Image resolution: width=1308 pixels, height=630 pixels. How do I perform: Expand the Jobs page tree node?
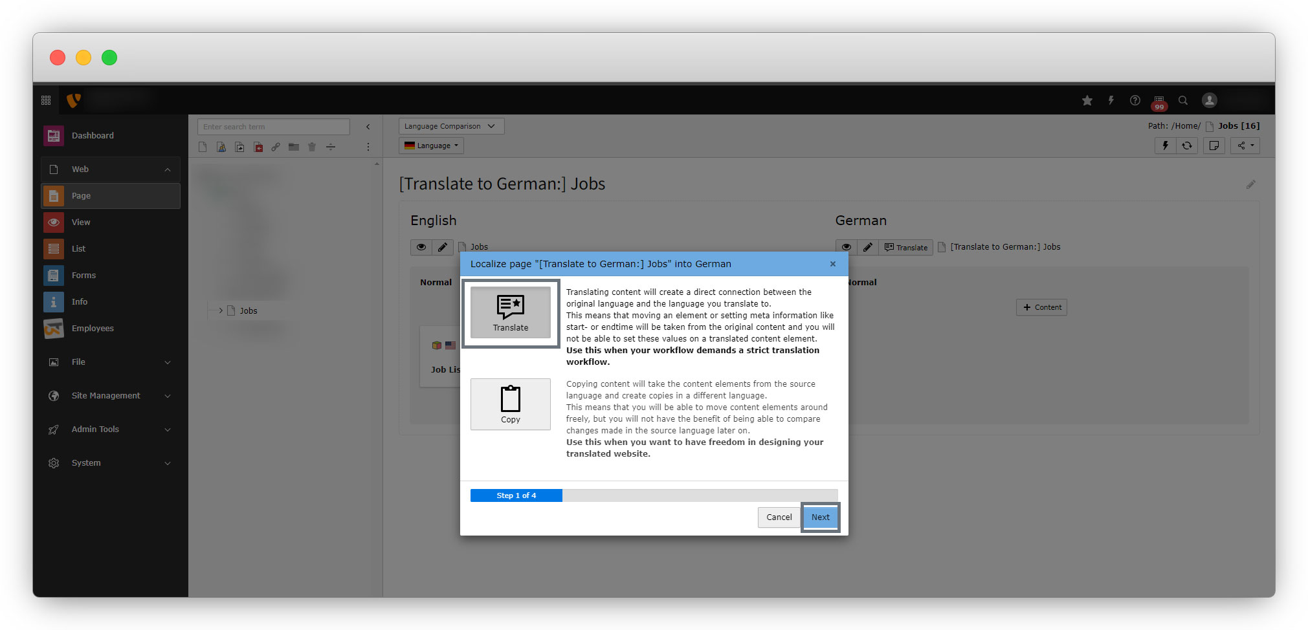click(221, 310)
